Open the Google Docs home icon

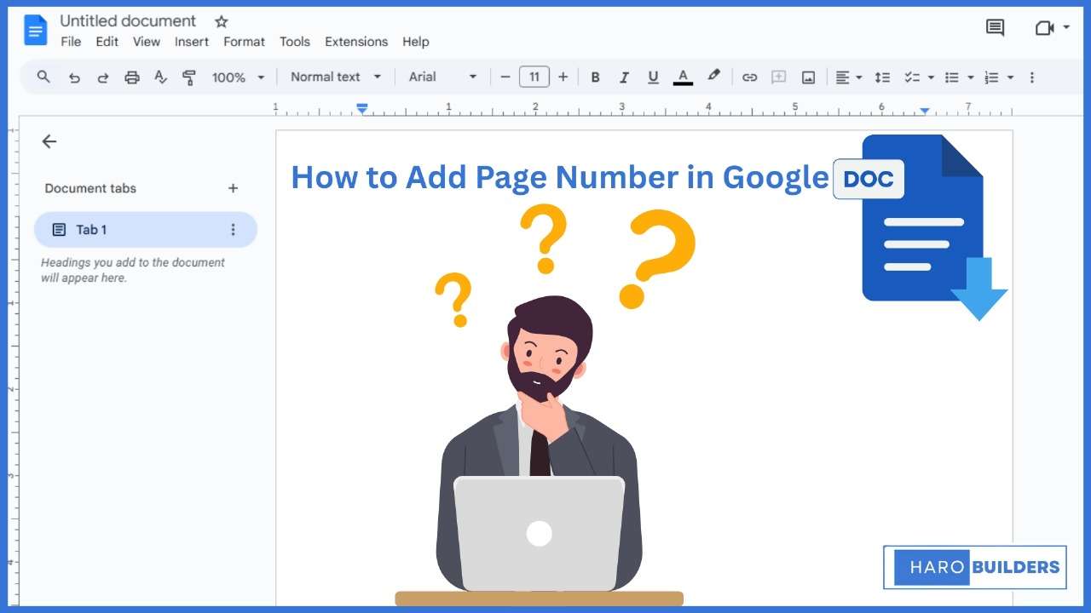coord(36,31)
